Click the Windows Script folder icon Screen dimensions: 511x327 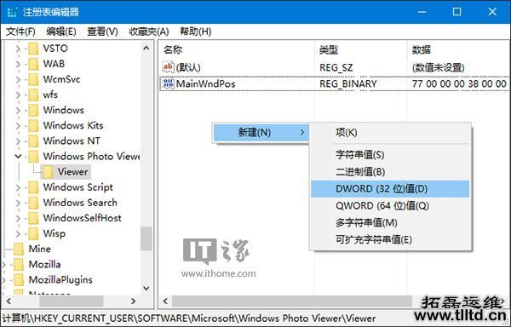pyautogui.click(x=33, y=187)
